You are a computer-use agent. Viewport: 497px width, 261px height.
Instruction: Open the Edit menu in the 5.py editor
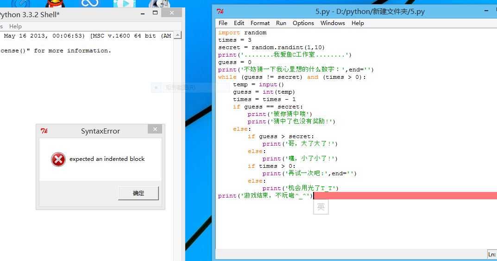click(239, 23)
